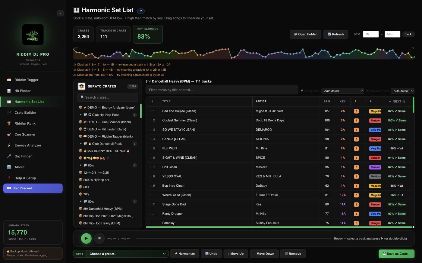422x263 pixels.
Task: Click drag handle on Run Wid It row
Action: [x=151, y=148]
